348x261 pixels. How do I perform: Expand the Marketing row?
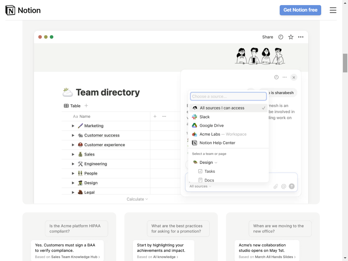(x=73, y=126)
